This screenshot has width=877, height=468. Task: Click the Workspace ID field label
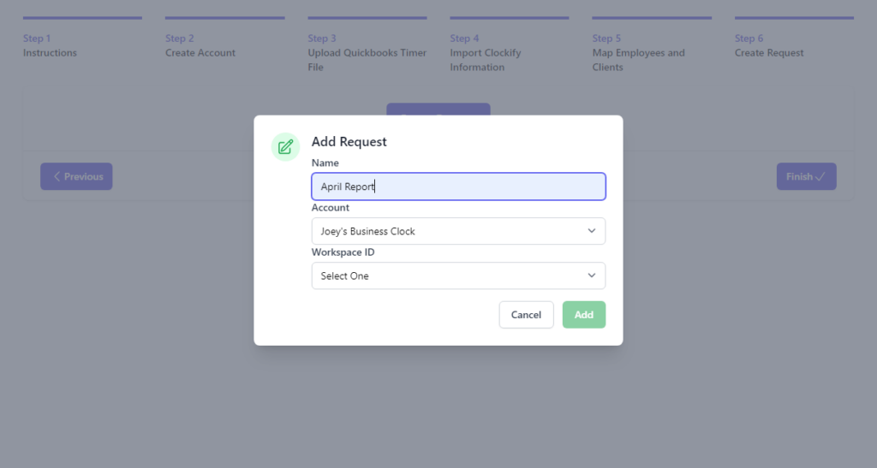pos(343,252)
